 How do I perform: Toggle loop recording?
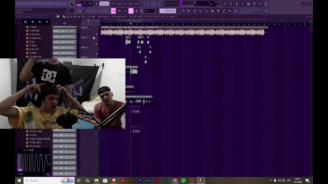(137, 4)
